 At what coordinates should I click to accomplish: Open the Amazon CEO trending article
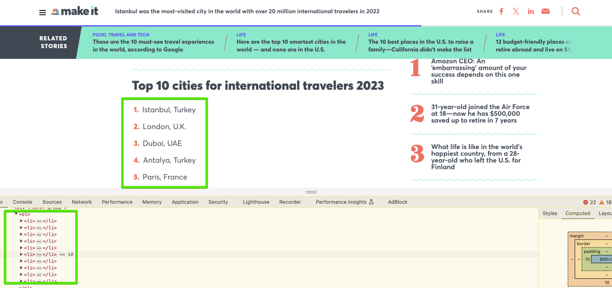(478, 71)
